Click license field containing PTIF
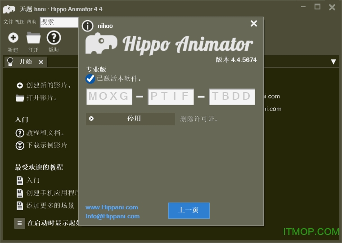 click(x=171, y=97)
